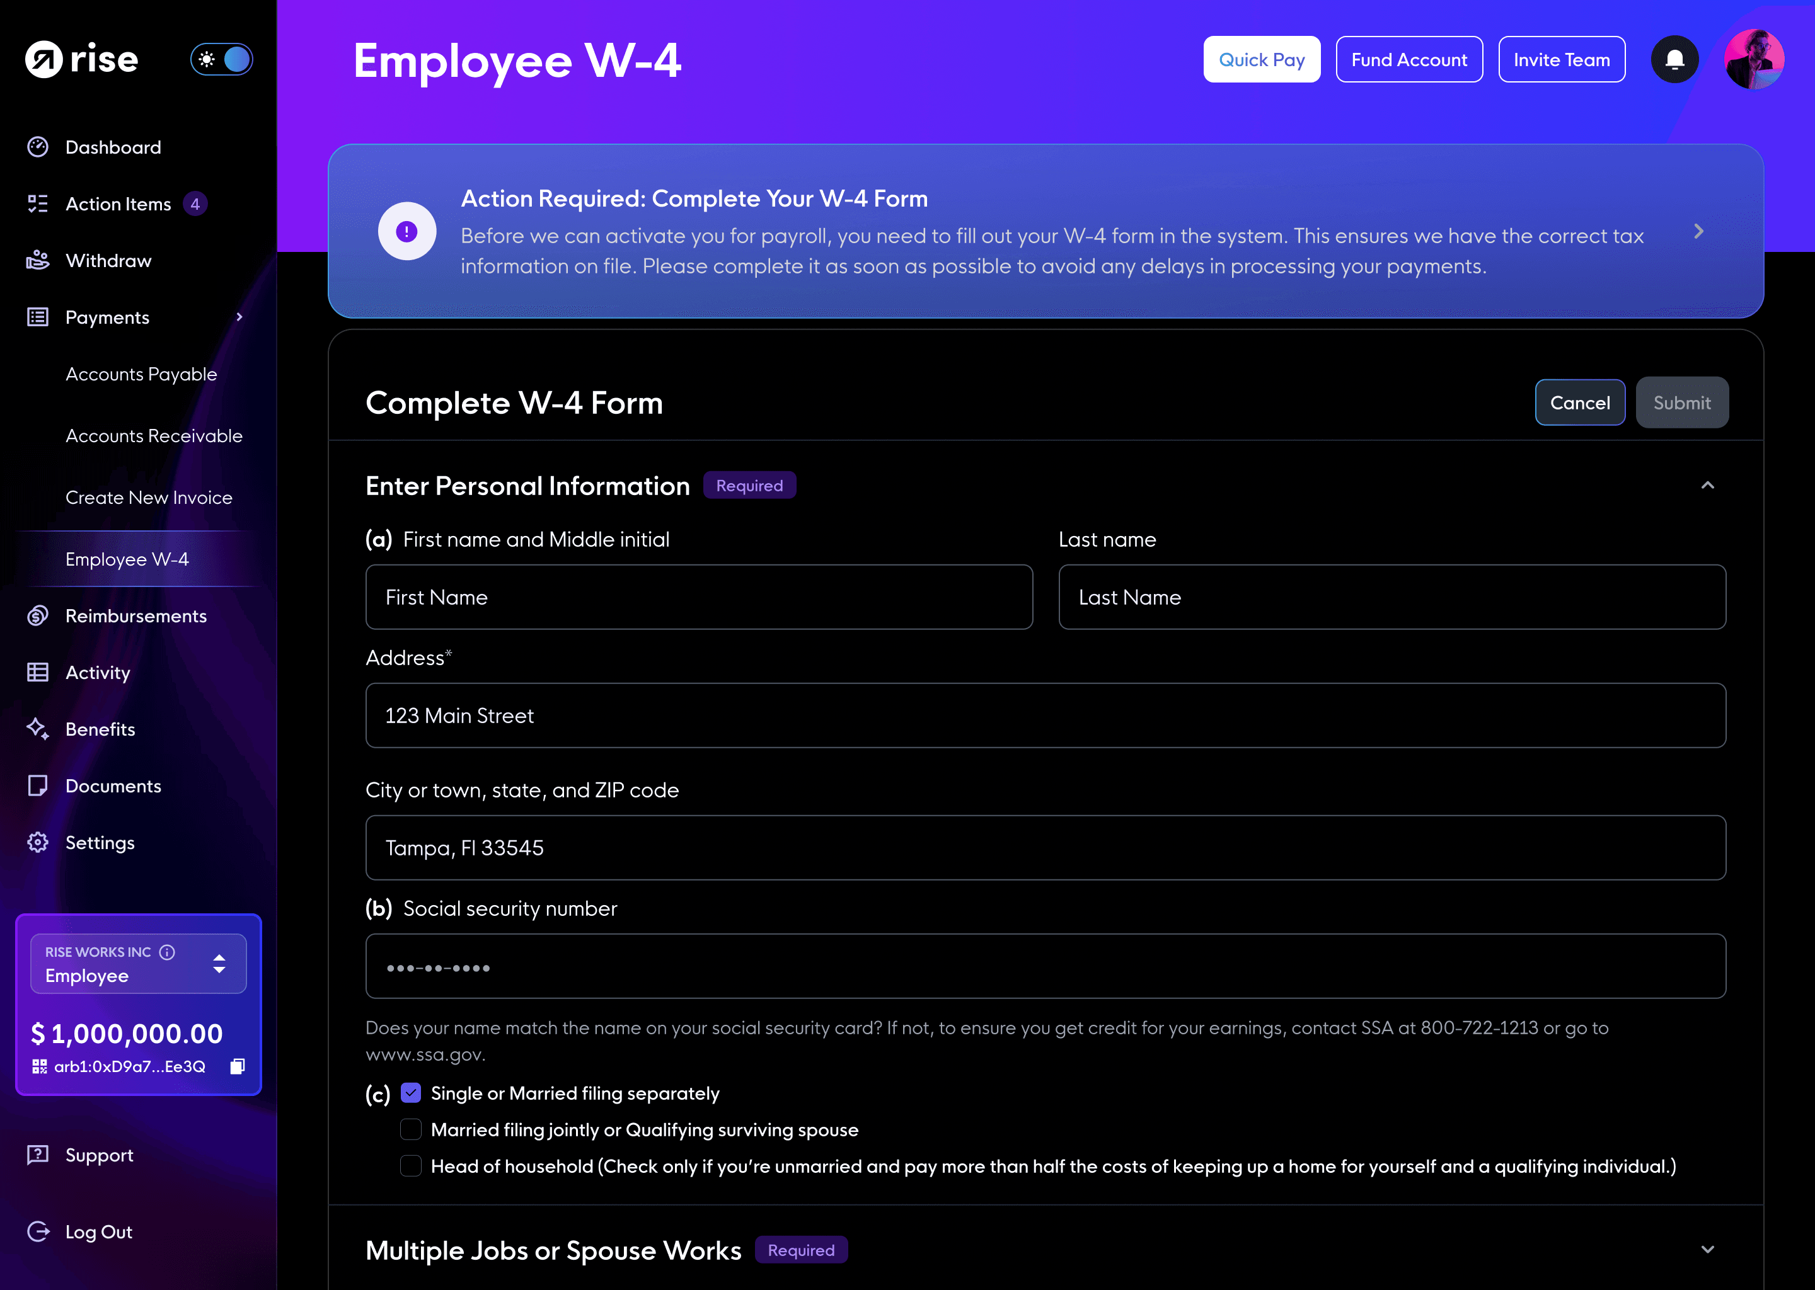Click the Action Items count badge showing 4
The height and width of the screenshot is (1290, 1815).
[195, 204]
